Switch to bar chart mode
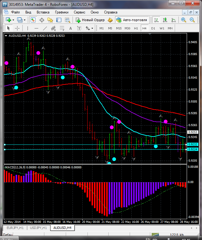This screenshot has height=240, width=202. (156, 20)
